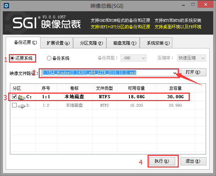Switch to the 磁盘克隆(Y) tab
Viewport: 216px width, 176px height.
[x=123, y=43]
